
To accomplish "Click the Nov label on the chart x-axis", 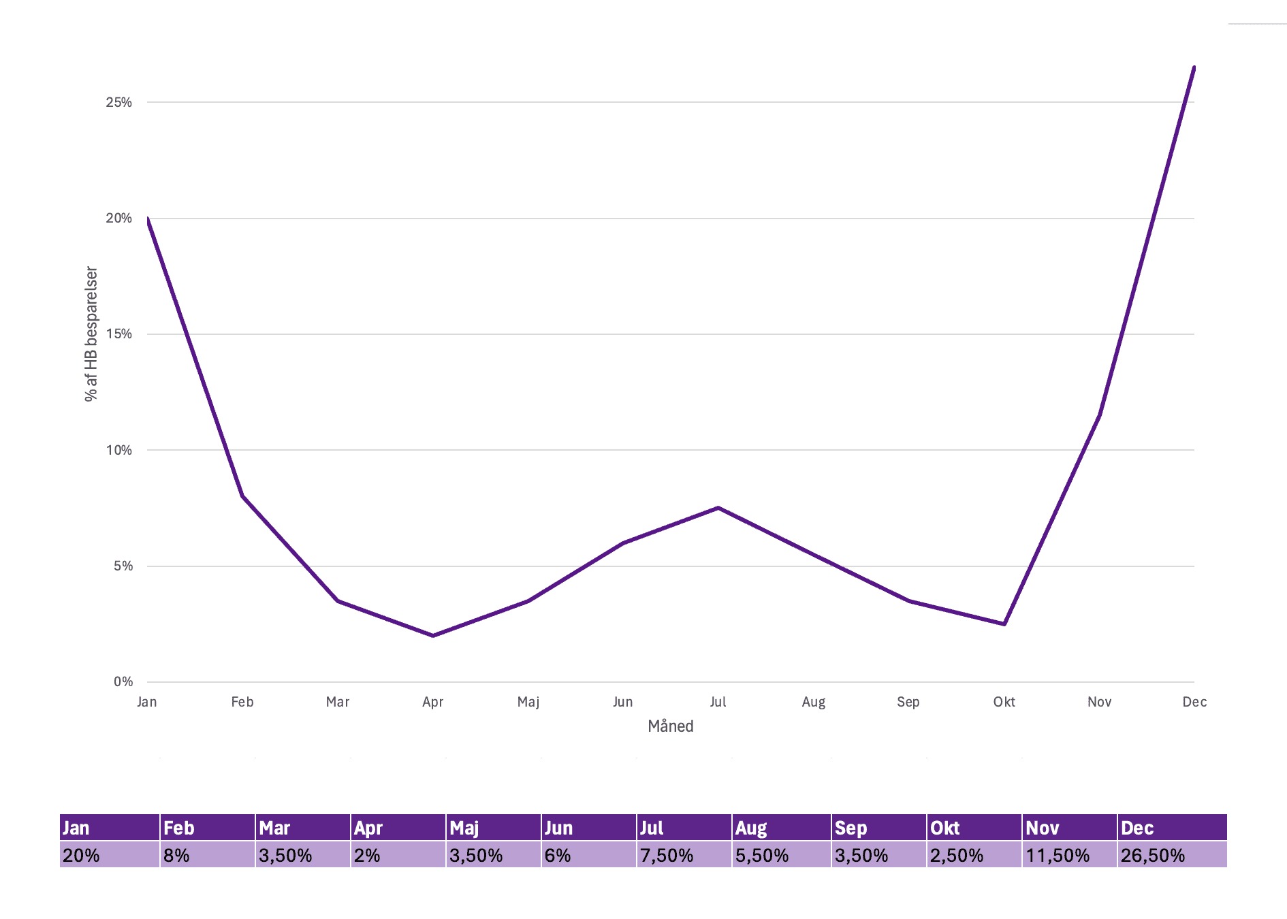I will point(1099,702).
